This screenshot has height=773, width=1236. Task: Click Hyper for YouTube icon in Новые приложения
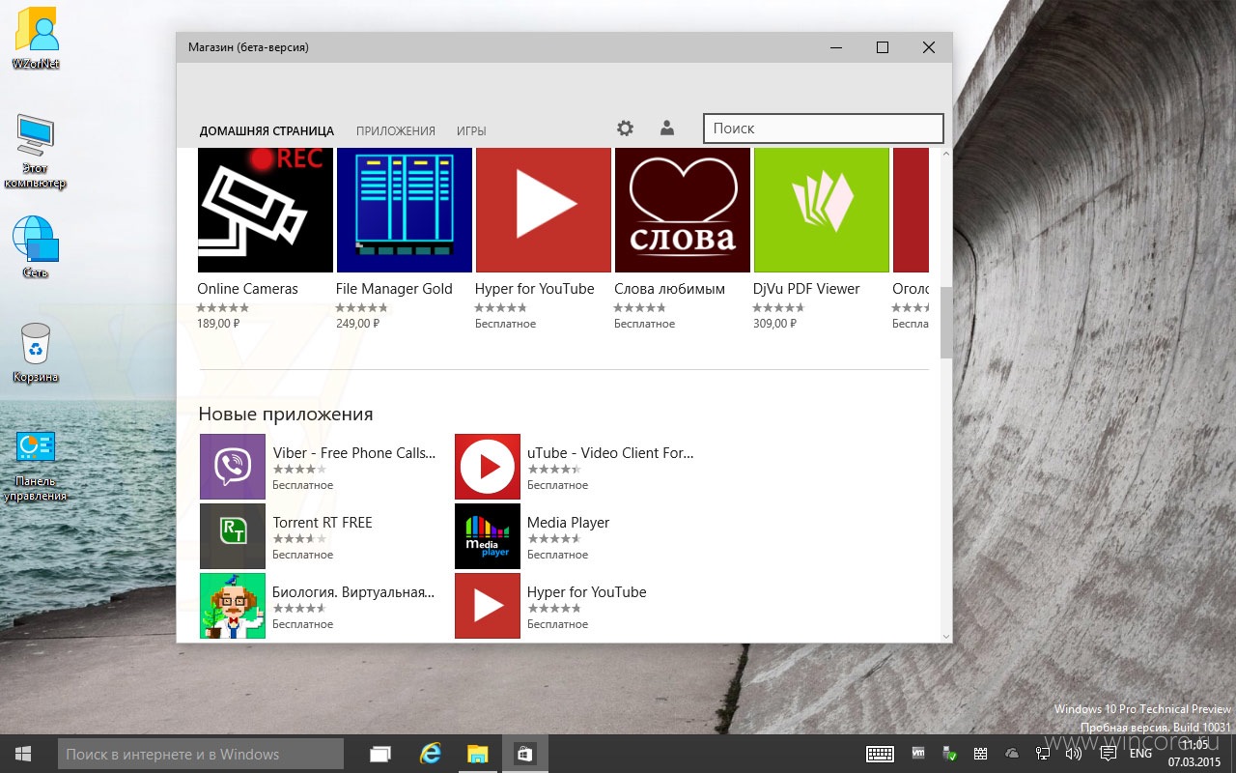click(488, 606)
